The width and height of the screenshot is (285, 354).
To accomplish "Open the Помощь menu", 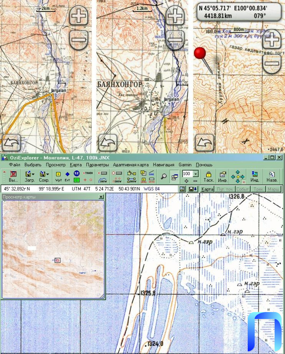I will coord(204,165).
